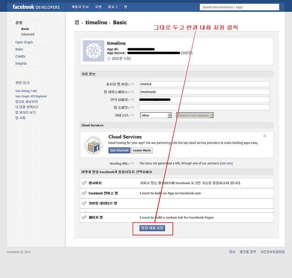Close the Cloud Services banner
Image resolution: width=292 pixels, height=278 pixels.
click(x=264, y=136)
